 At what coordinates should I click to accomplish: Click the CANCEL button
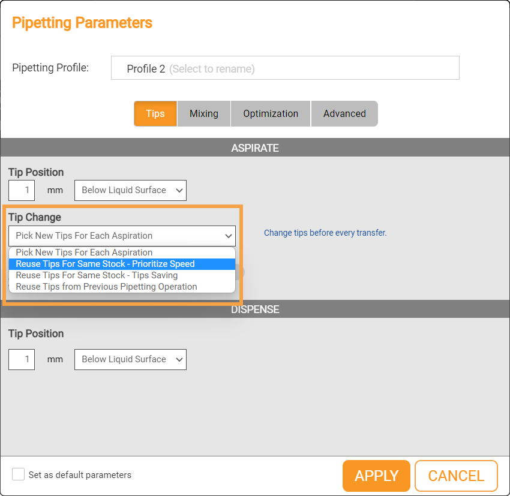coord(456,476)
